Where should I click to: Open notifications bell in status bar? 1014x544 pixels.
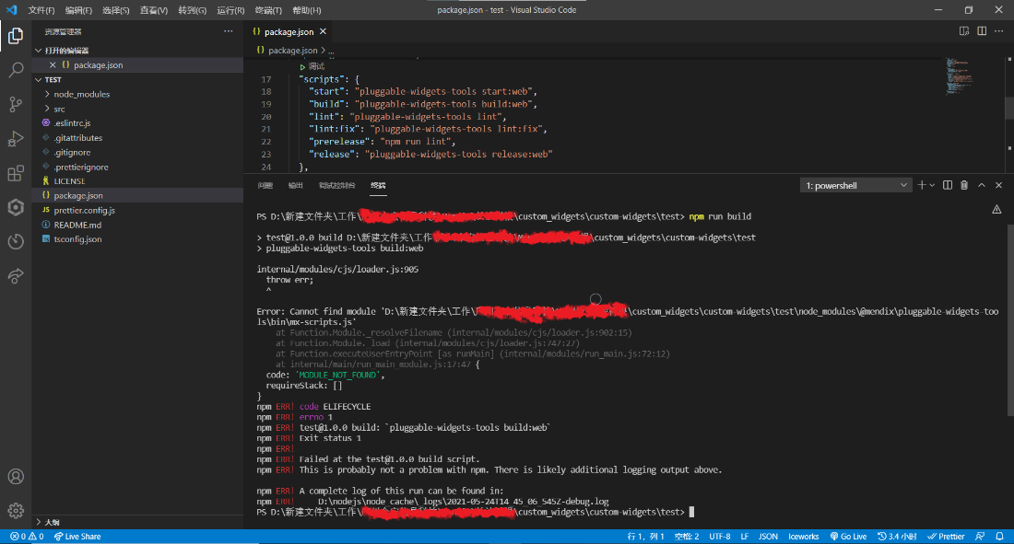click(1000, 537)
